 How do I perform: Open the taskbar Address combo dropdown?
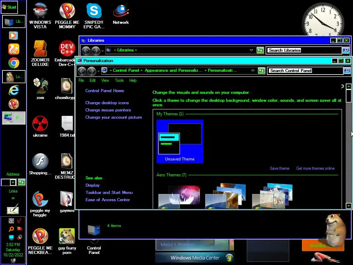[13, 182]
